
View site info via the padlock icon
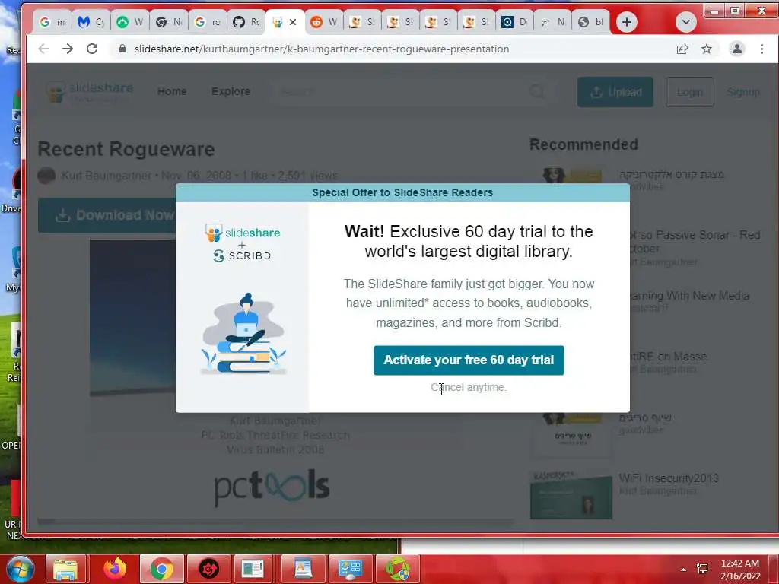(x=122, y=49)
